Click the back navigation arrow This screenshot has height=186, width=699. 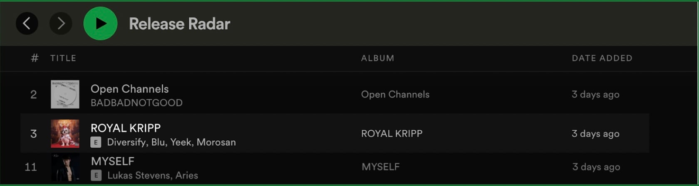click(27, 24)
